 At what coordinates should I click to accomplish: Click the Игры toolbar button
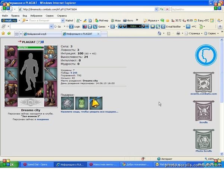click(x=116, y=21)
